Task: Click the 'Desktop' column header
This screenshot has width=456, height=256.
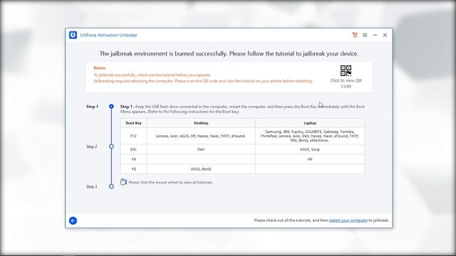Action: [x=201, y=123]
